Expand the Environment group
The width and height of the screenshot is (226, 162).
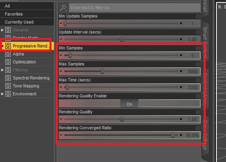click(x=2, y=94)
